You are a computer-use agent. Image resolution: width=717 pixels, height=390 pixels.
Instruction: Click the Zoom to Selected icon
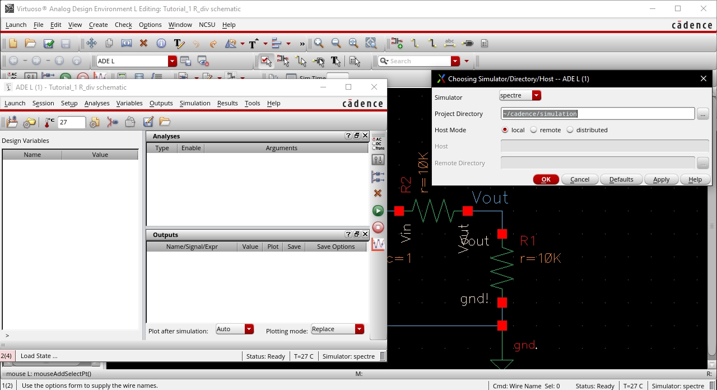click(x=371, y=43)
